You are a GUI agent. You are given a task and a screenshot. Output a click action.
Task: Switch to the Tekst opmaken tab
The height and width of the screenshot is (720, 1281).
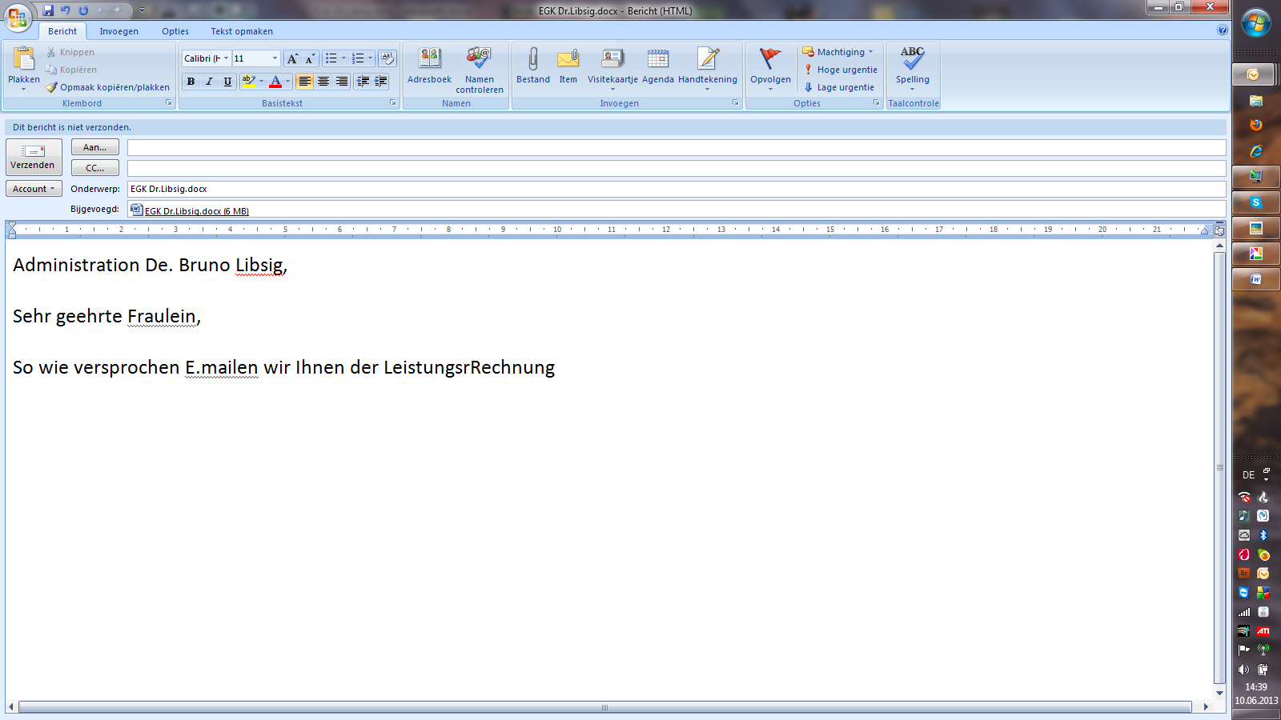[241, 31]
